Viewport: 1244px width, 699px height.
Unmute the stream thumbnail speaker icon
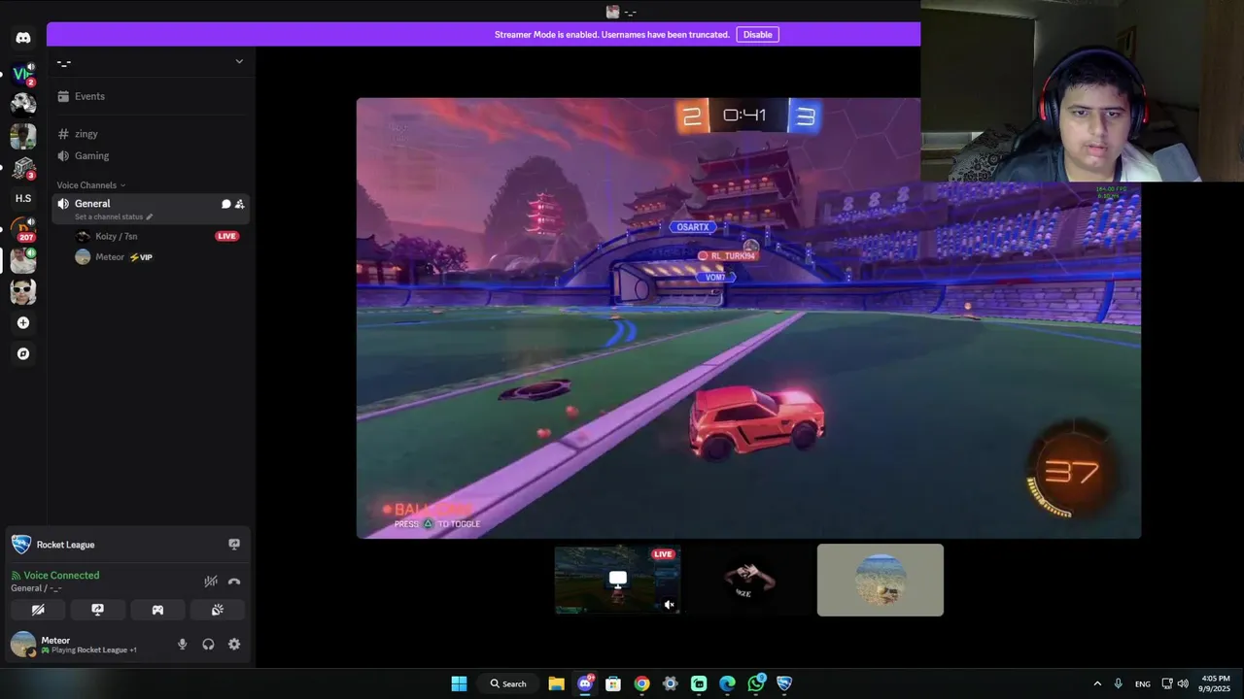(x=669, y=605)
